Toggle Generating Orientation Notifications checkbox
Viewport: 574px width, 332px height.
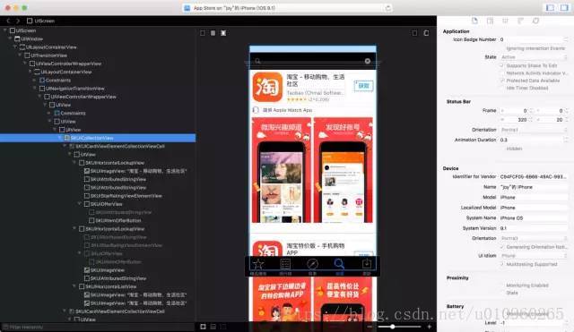pyautogui.click(x=502, y=247)
